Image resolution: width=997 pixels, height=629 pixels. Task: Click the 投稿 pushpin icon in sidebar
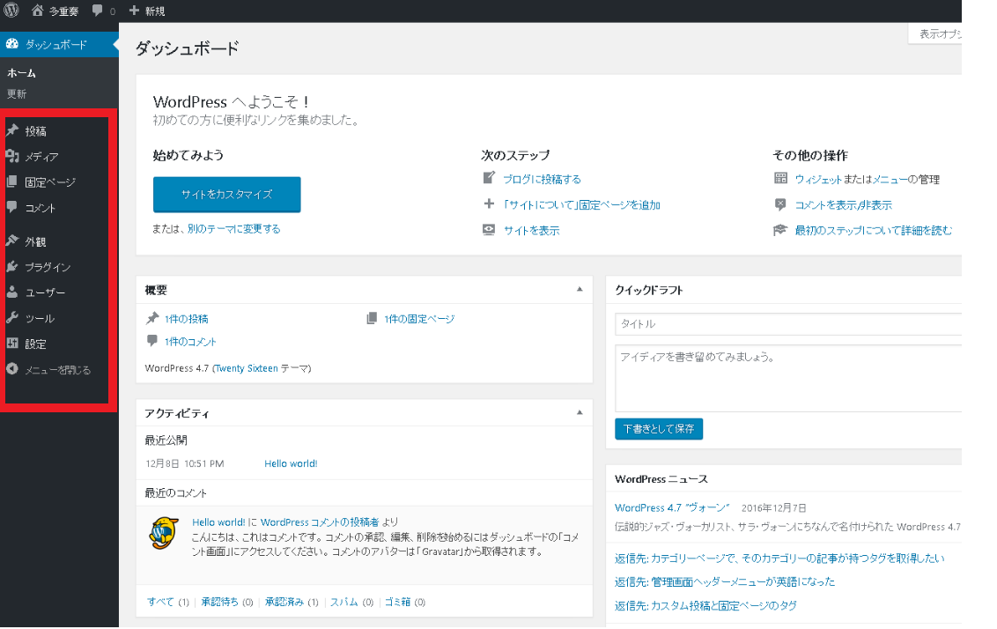click(12, 130)
